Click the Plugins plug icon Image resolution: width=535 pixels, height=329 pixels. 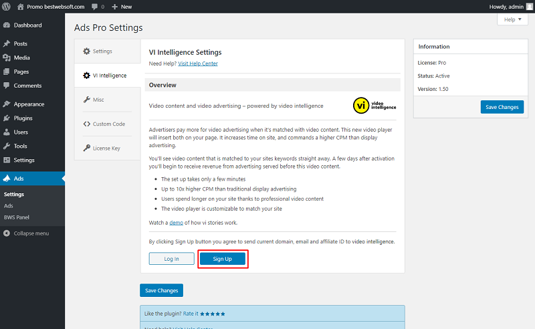7,118
